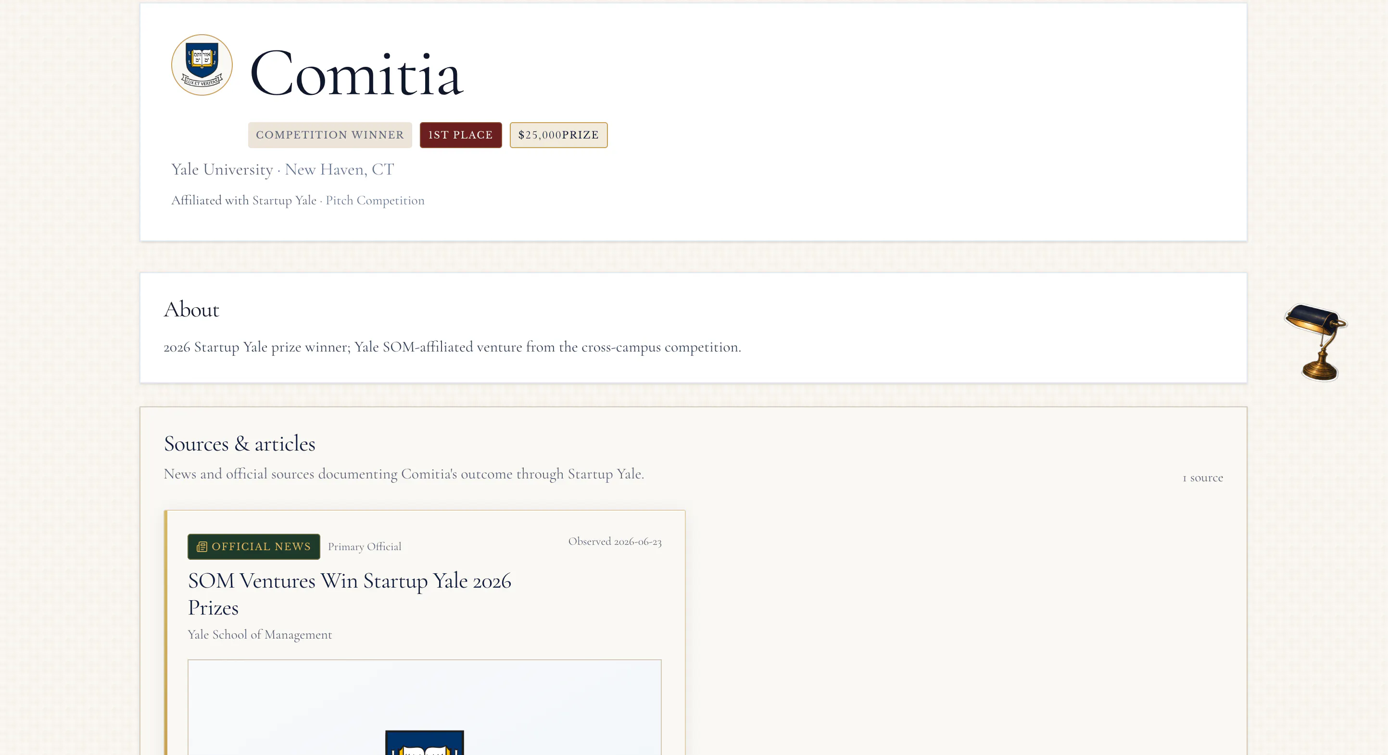1388x755 pixels.
Task: Click the Yale School of Management publisher name
Action: pyautogui.click(x=260, y=635)
